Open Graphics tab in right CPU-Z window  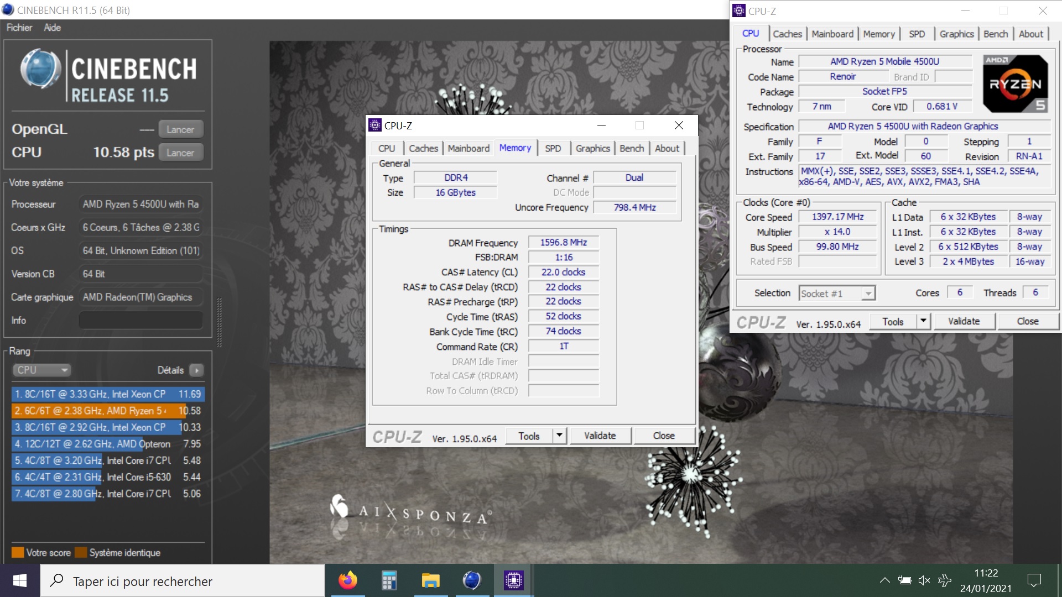tap(956, 34)
